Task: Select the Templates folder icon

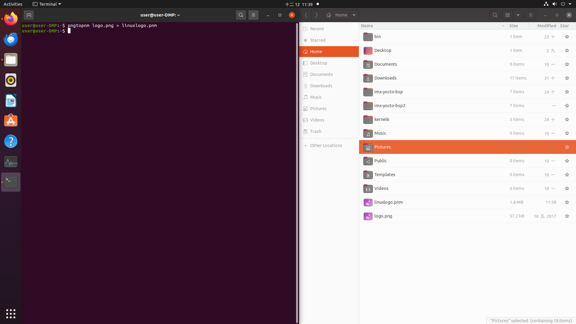Action: coord(368,175)
